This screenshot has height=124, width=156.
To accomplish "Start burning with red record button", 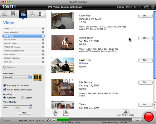I will [x=149, y=117].
